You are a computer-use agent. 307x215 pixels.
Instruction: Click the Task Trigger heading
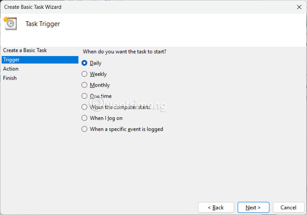(43, 24)
